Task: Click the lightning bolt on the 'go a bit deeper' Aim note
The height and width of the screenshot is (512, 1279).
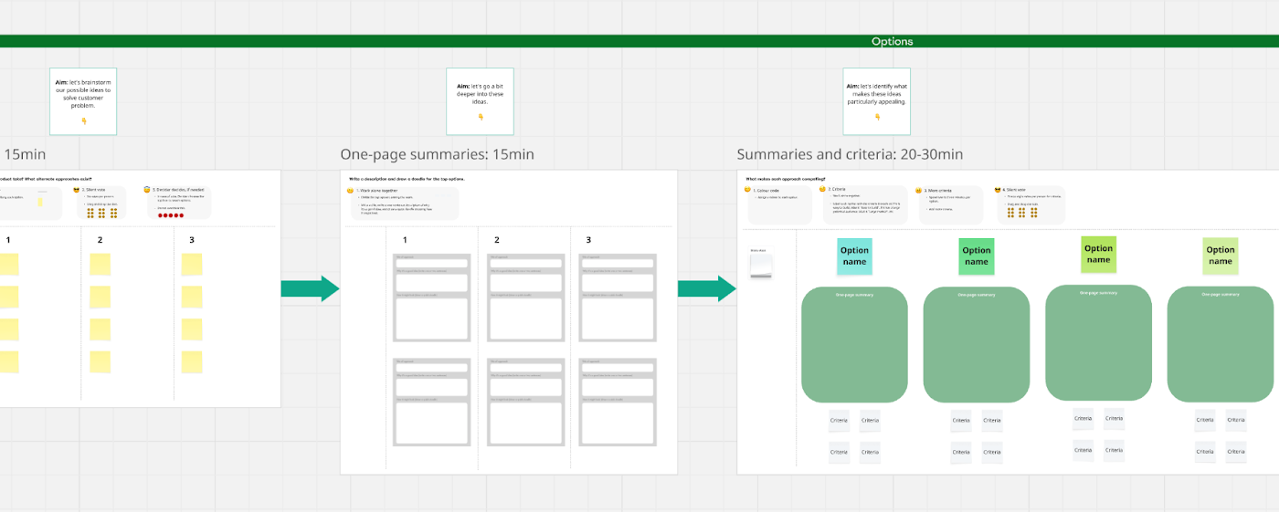Action: click(x=480, y=116)
